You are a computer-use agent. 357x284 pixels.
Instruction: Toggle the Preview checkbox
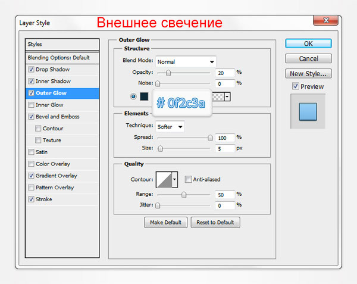pos(296,86)
